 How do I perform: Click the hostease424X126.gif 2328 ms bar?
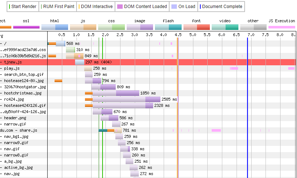pos(122,105)
